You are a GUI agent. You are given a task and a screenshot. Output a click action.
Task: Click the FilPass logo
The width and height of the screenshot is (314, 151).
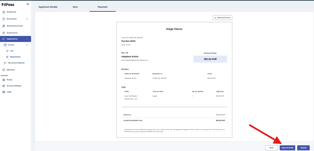click(8, 4)
